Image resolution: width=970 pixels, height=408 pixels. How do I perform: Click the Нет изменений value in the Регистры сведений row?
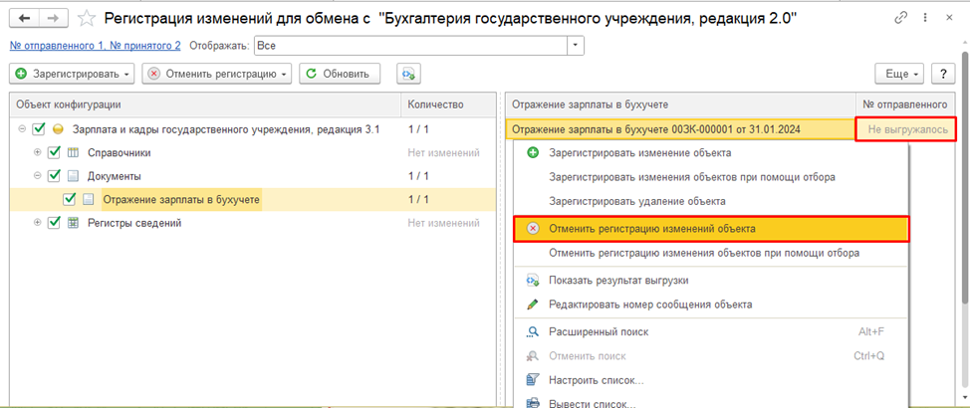[443, 223]
